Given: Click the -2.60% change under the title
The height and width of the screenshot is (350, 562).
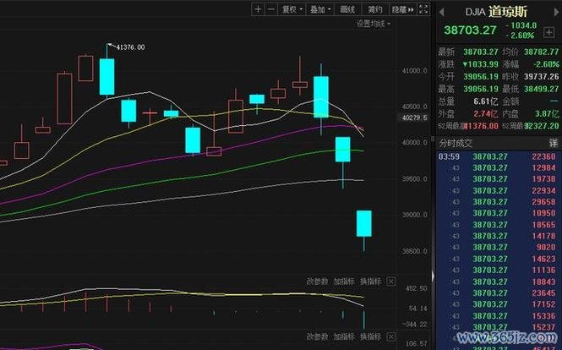Looking at the screenshot, I should point(520,36).
